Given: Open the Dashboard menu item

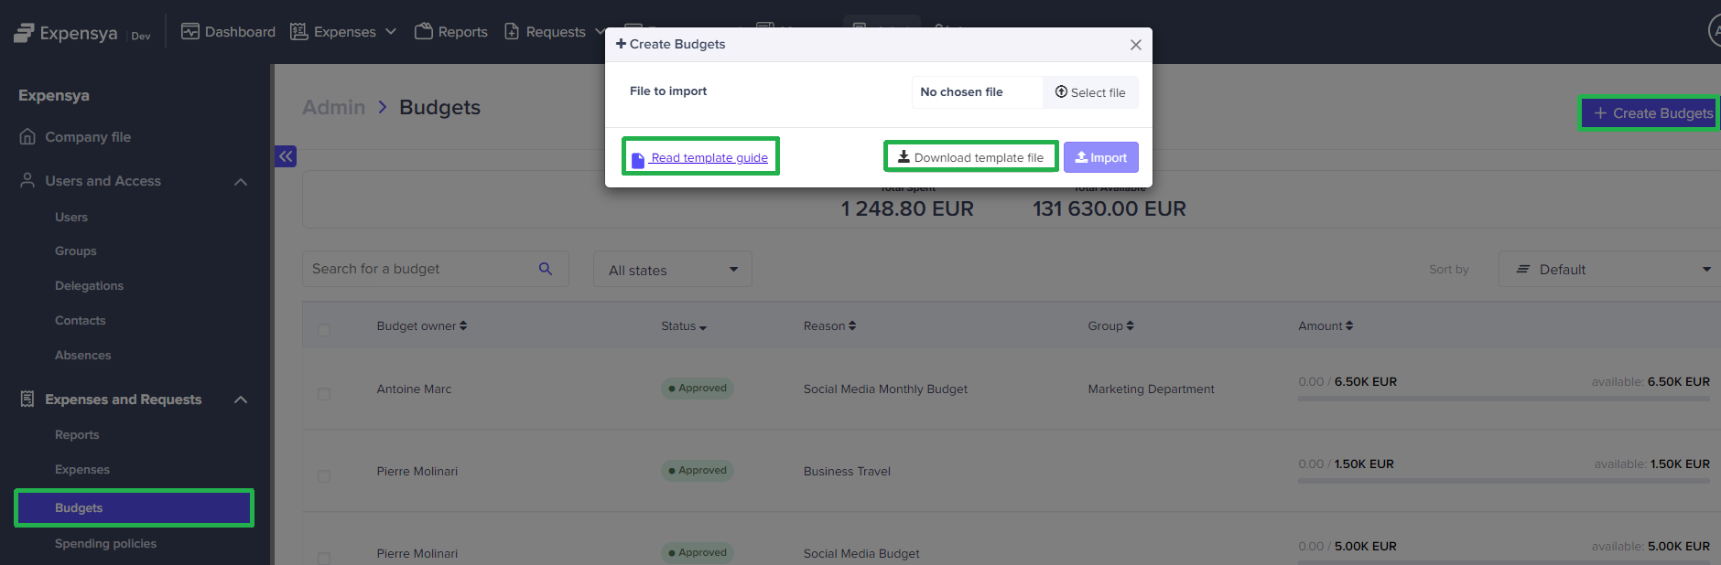Looking at the screenshot, I should pos(229,32).
